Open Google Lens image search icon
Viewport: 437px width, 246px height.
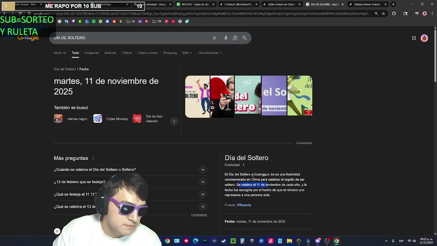235,38
